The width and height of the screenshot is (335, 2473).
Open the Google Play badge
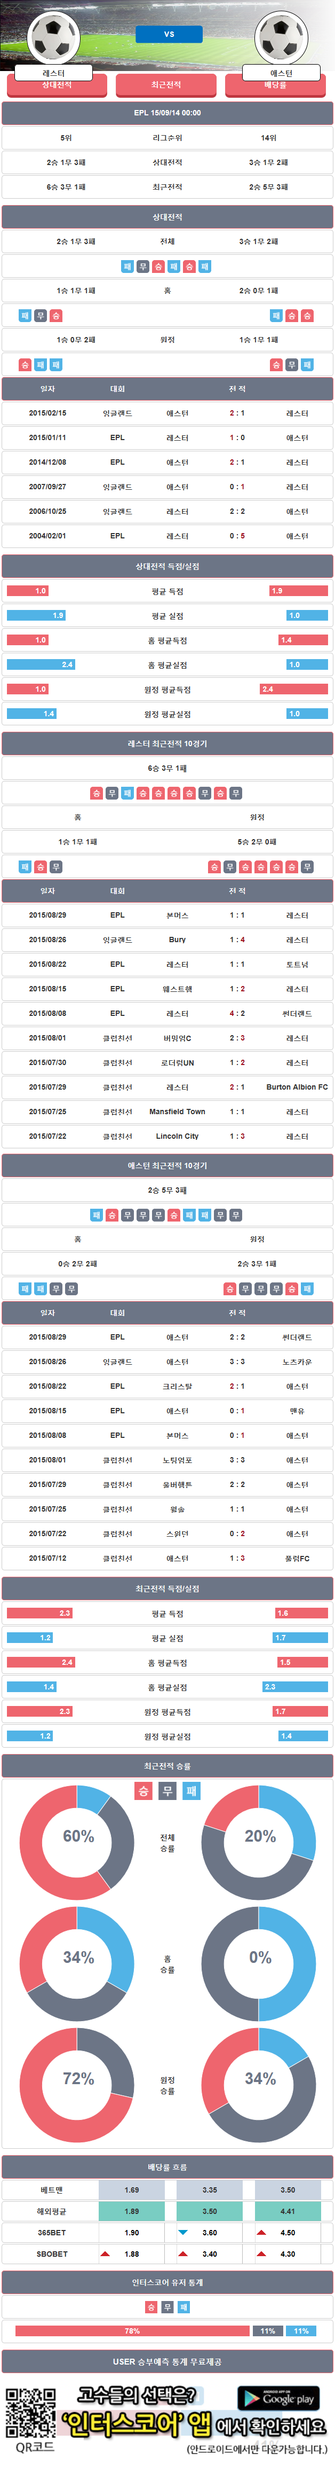pyautogui.click(x=278, y=2397)
